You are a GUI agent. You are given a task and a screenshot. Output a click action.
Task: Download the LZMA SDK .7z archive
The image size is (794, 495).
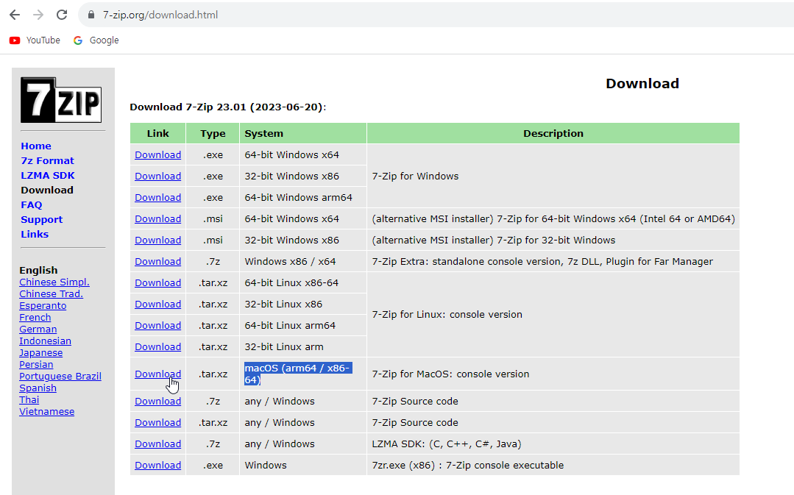coord(157,444)
